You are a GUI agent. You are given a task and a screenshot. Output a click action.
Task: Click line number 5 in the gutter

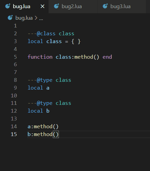[16, 57]
